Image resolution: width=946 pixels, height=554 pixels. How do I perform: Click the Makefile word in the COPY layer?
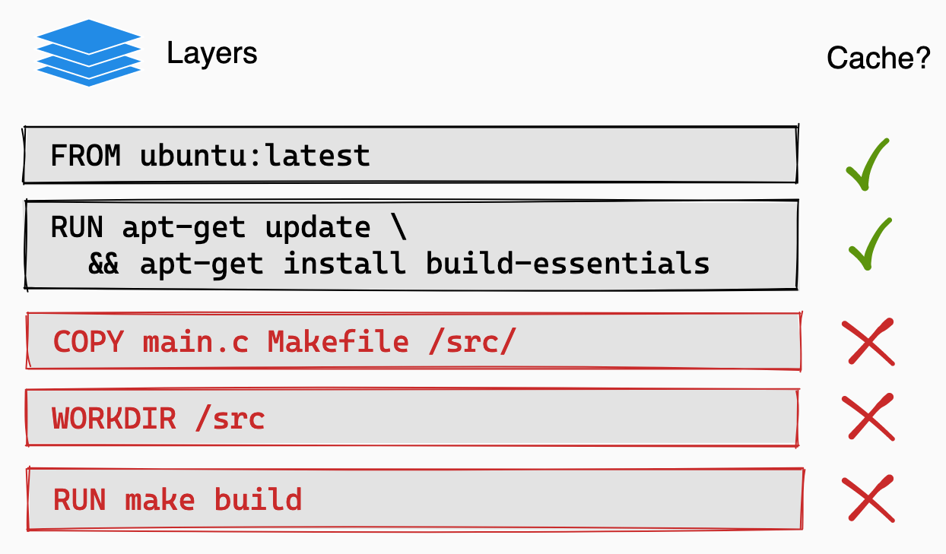338,342
